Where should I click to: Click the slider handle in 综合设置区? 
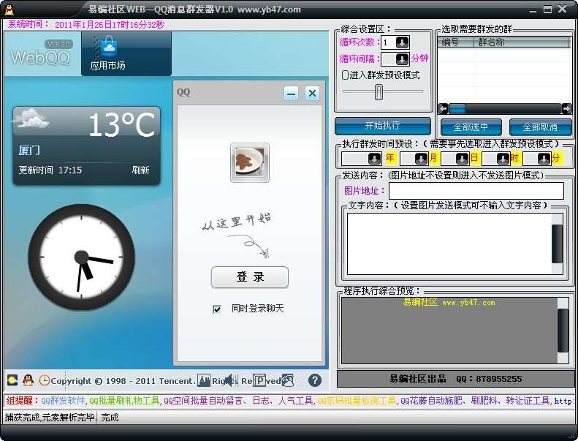click(379, 91)
